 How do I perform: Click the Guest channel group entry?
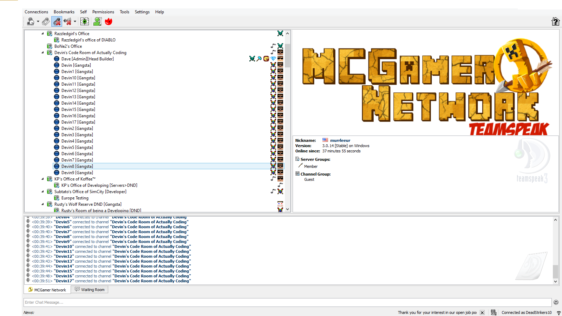coord(309,179)
